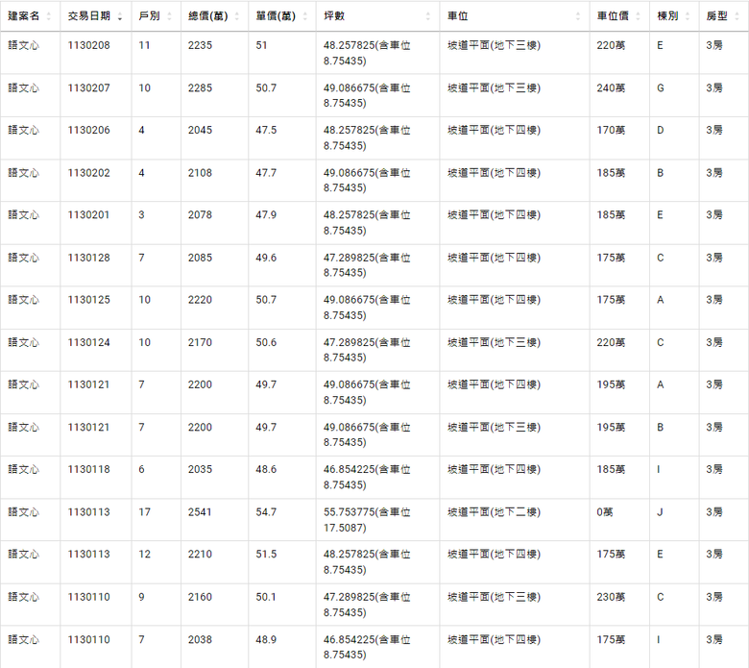Sort by 車位價 using its arrow icon
The height and width of the screenshot is (668, 749).
pyautogui.click(x=638, y=16)
